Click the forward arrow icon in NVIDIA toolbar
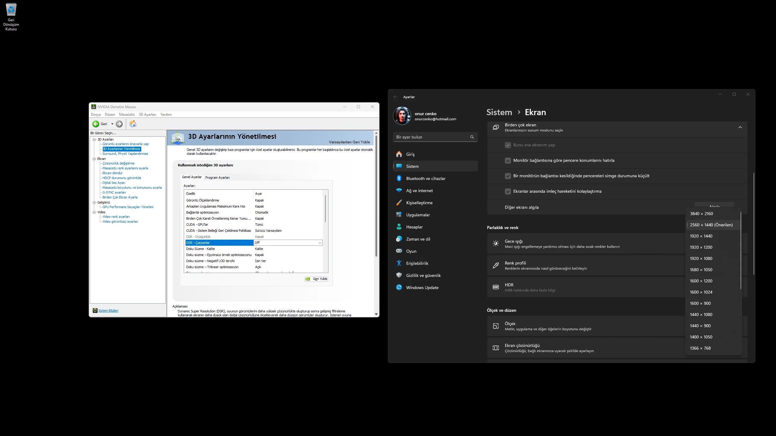 [x=119, y=124]
